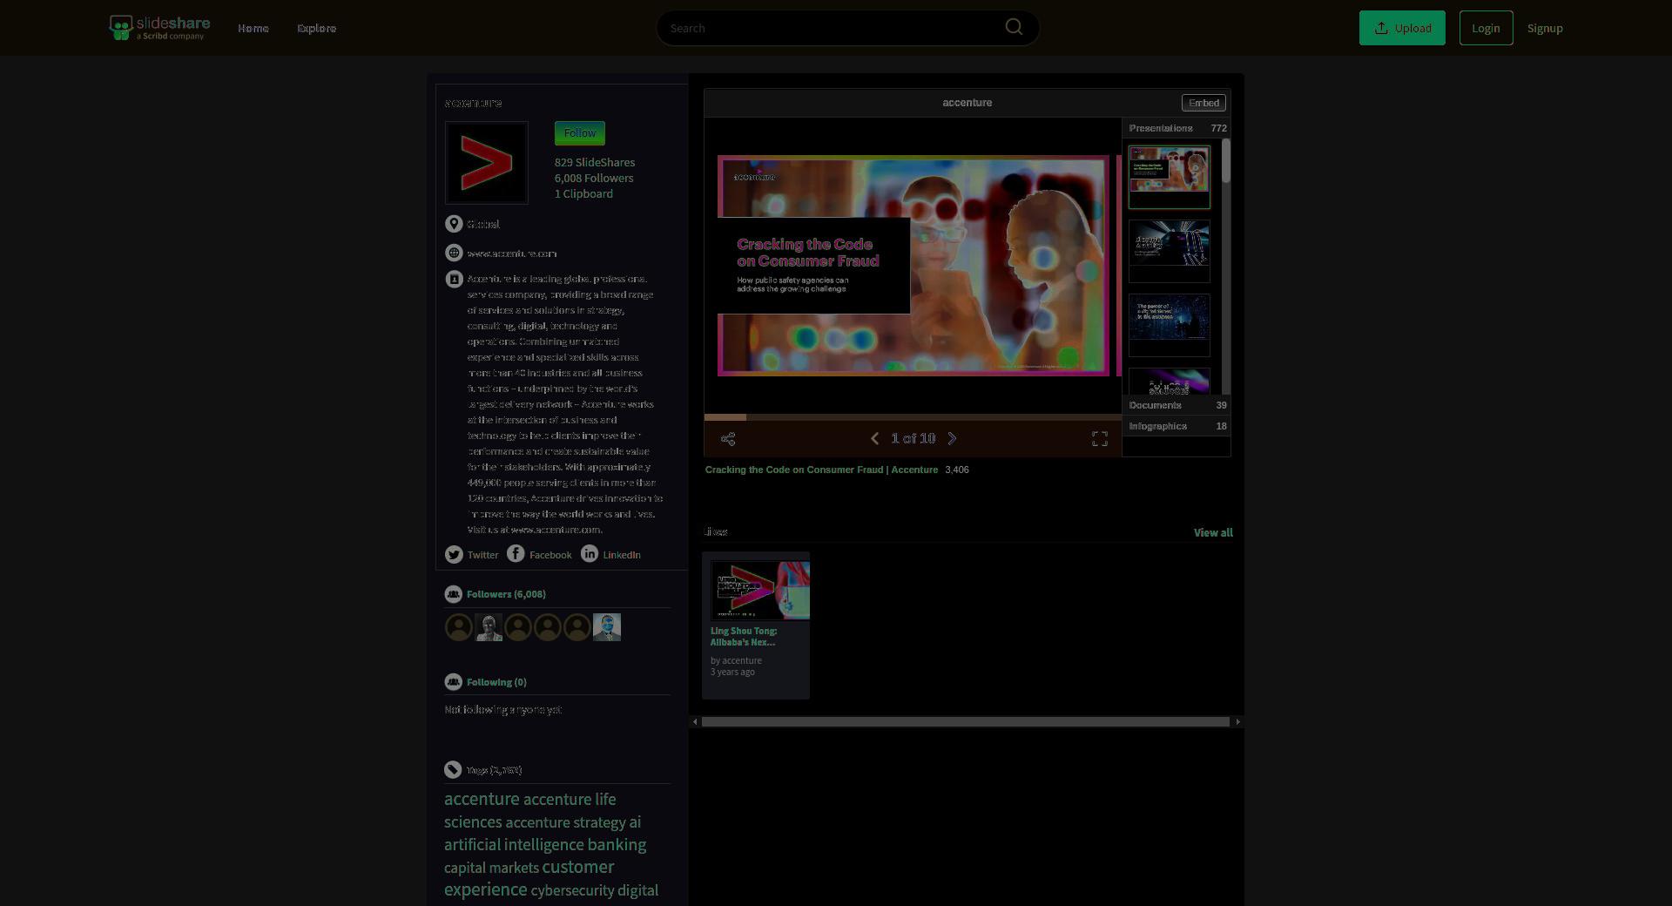Screen dimensions: 1672x906
Task: Click the banking tag
Action: (617, 845)
